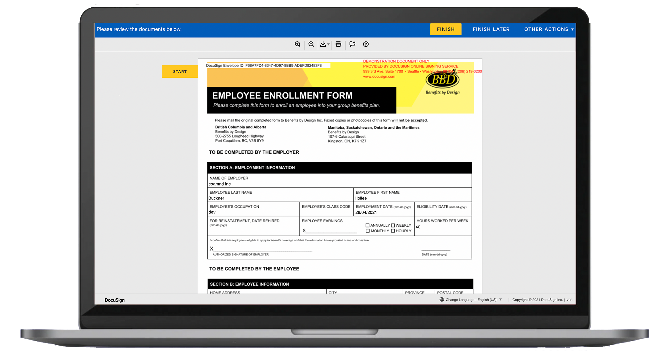Open the OTHER ACTIONS dropdown
Image resolution: width=663 pixels, height=351 pixels.
(549, 29)
